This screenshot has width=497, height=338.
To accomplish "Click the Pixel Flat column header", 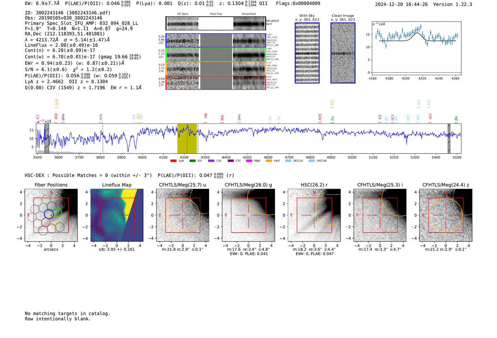I will pos(216,14).
